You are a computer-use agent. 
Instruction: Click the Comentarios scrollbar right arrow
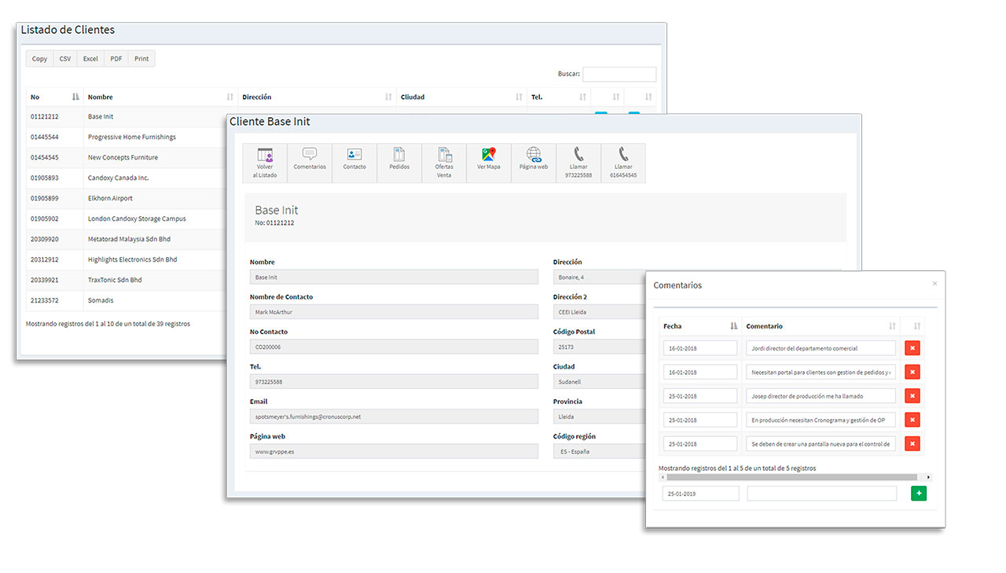pos(928,477)
